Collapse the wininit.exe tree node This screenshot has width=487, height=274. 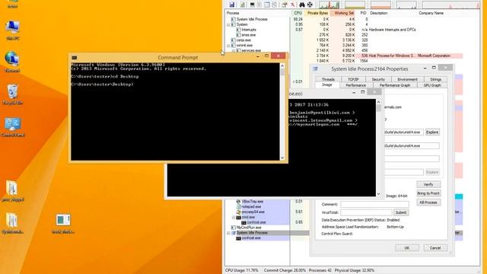point(228,46)
